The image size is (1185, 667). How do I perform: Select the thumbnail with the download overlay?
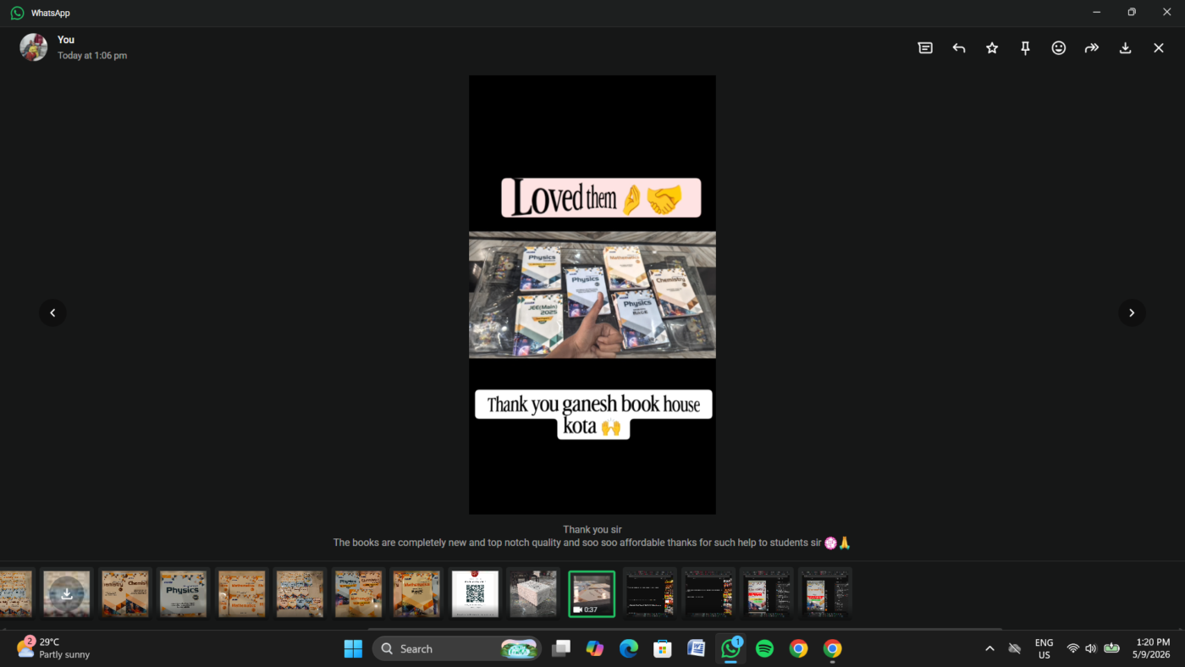(x=67, y=593)
